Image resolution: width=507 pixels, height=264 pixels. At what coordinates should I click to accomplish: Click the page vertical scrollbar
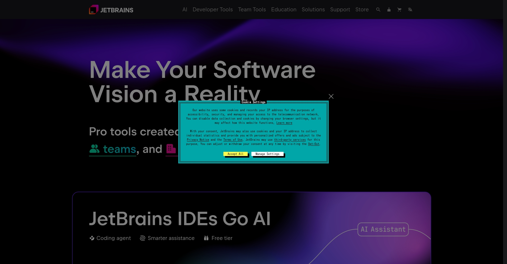[x=505, y=132]
